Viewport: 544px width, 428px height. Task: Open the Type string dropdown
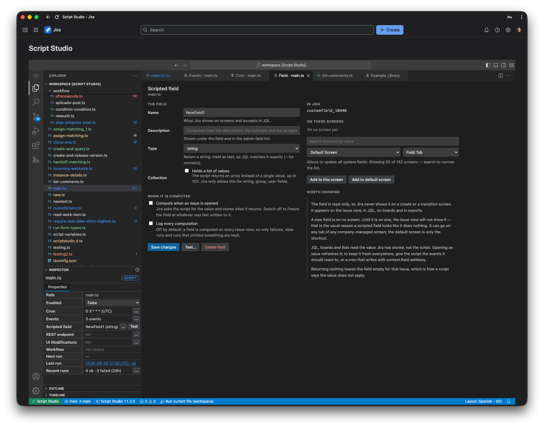point(242,148)
